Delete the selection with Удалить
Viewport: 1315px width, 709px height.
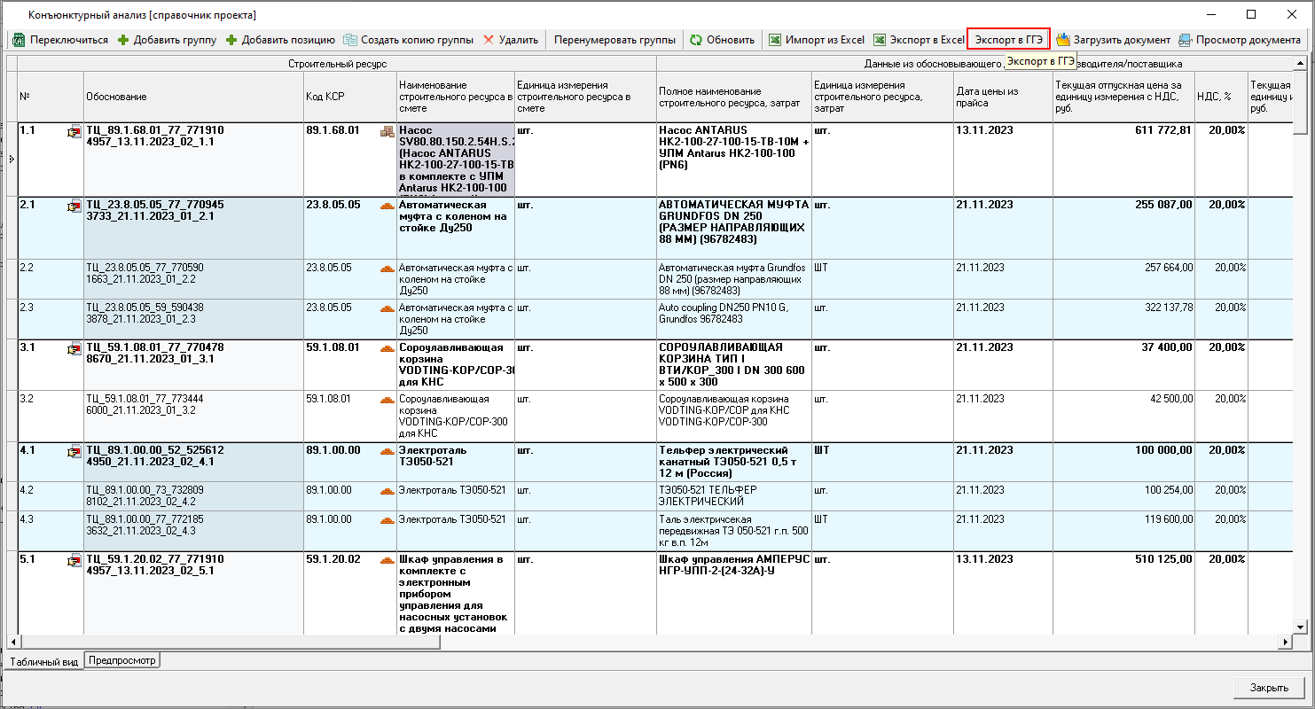coord(511,40)
